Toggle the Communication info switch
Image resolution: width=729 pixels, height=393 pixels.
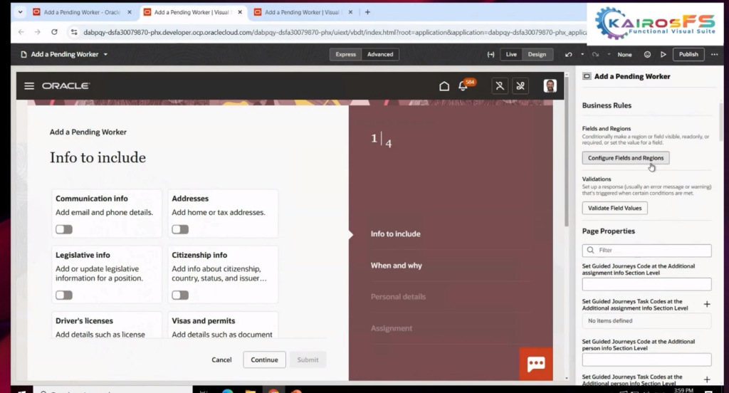[64, 229]
